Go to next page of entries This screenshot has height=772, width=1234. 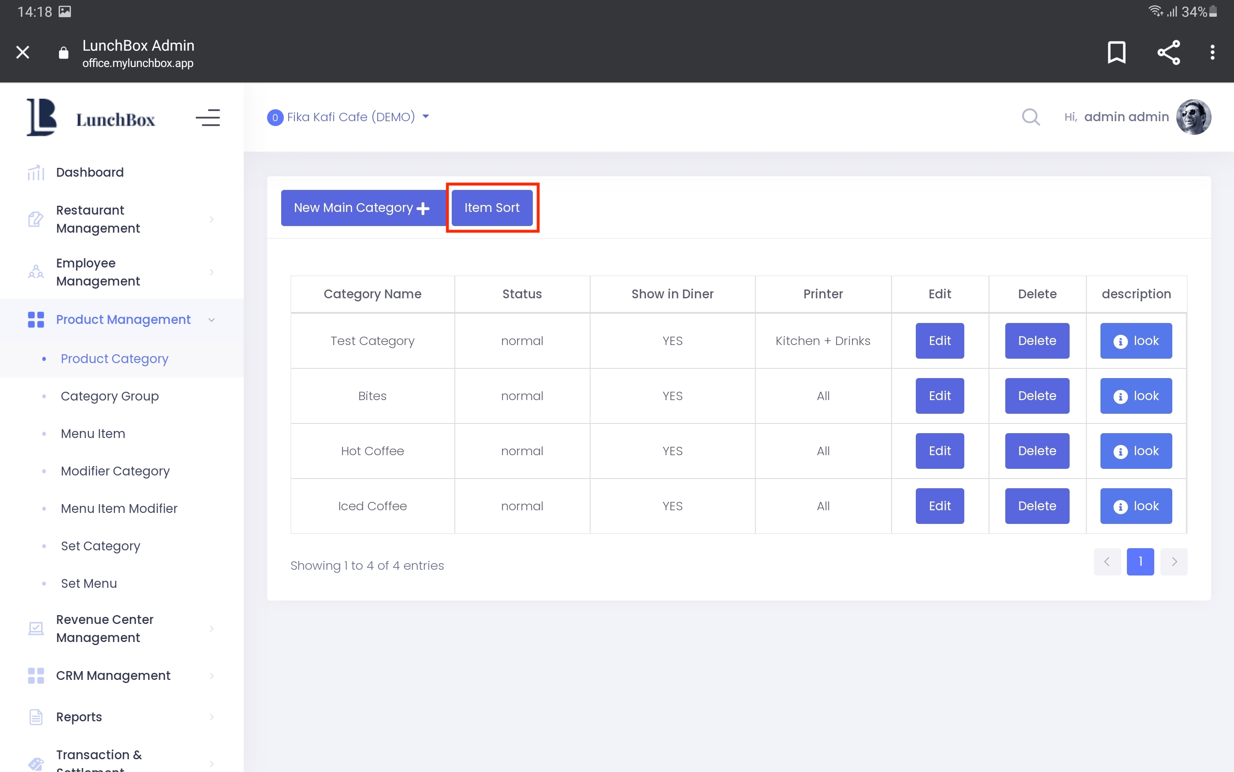[x=1173, y=562]
